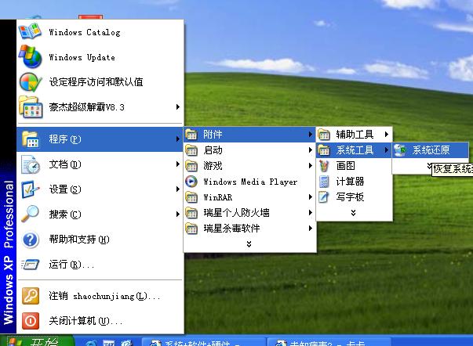
Task: Click the 运行(R) run icon
Action: pyautogui.click(x=30, y=265)
